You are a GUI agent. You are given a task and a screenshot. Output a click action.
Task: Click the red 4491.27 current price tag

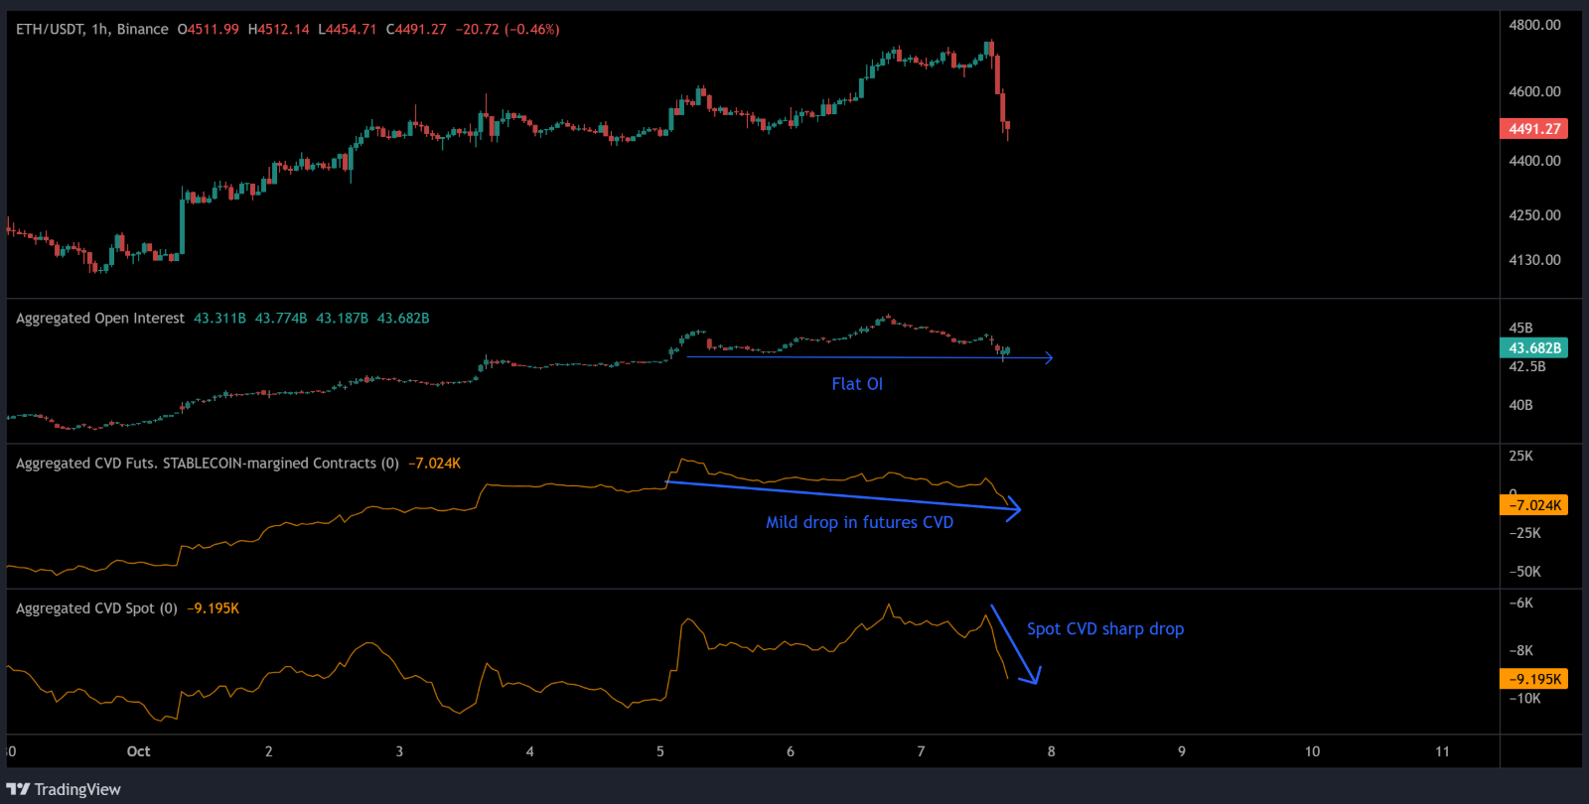tap(1533, 129)
